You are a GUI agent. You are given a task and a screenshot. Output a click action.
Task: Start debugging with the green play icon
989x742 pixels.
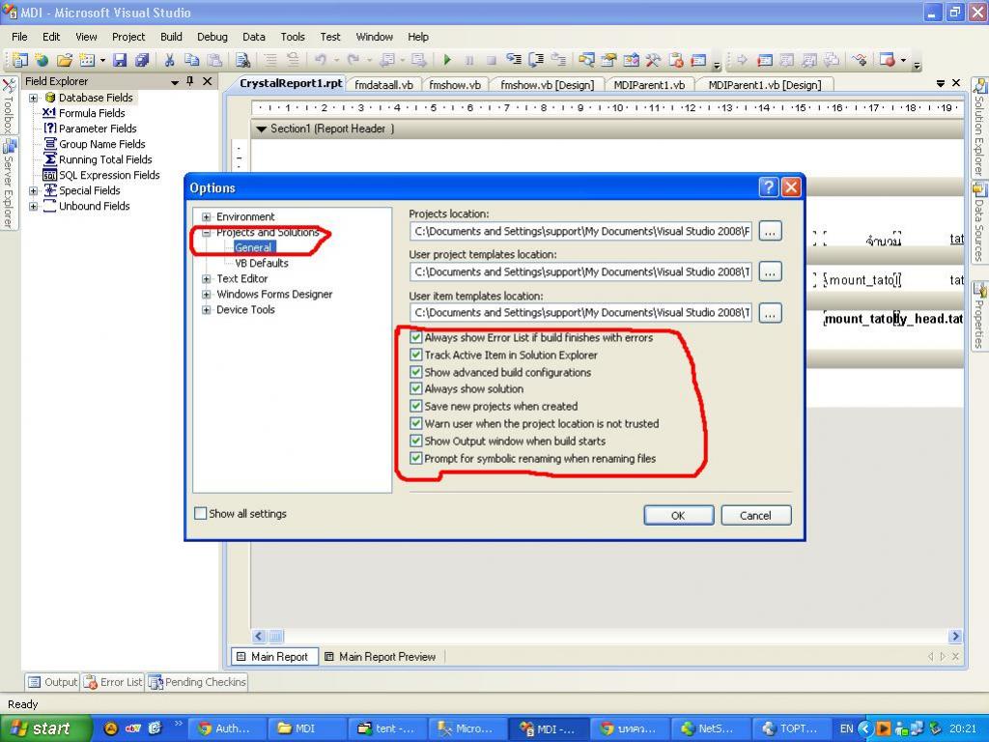447,60
